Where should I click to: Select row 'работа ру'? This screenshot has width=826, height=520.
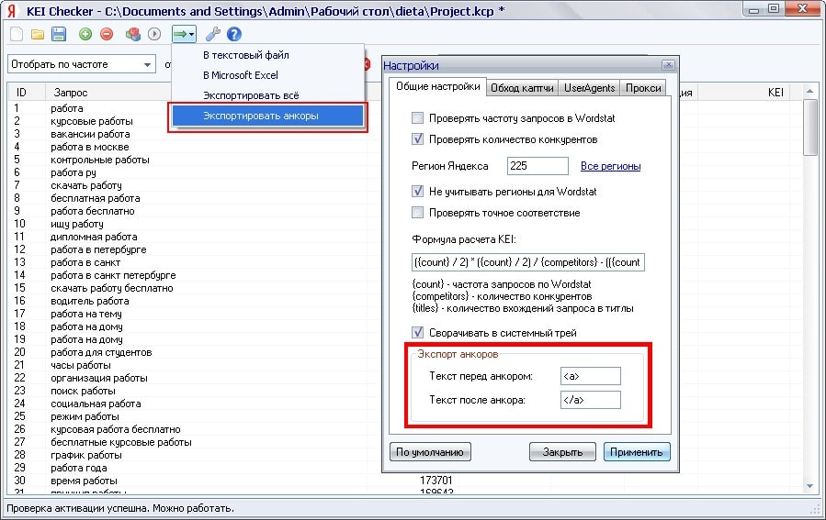[x=74, y=172]
